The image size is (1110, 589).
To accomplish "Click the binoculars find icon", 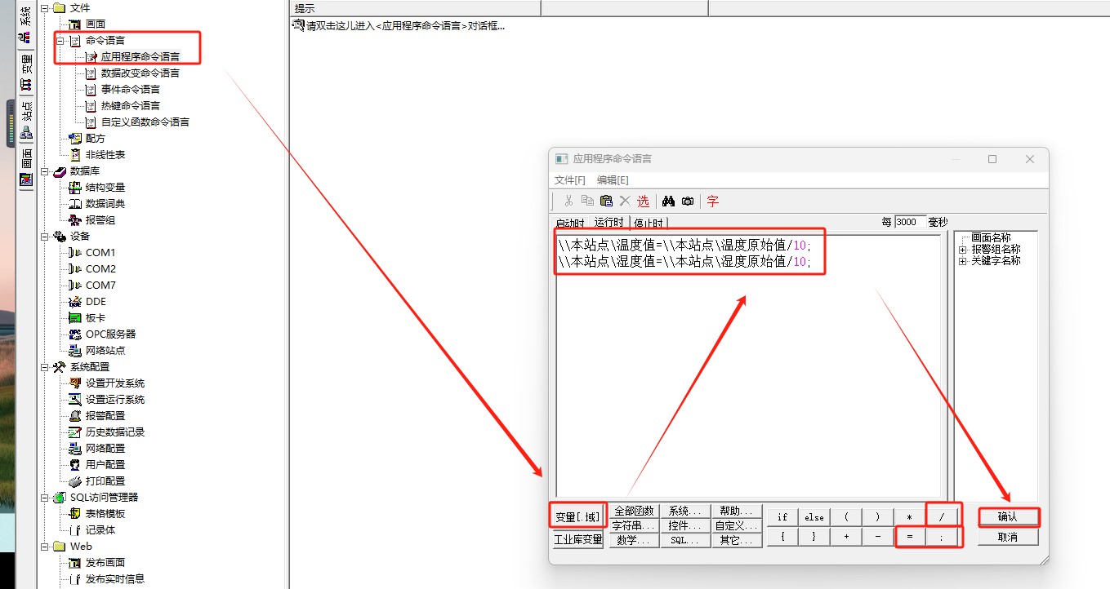I will coord(668,201).
